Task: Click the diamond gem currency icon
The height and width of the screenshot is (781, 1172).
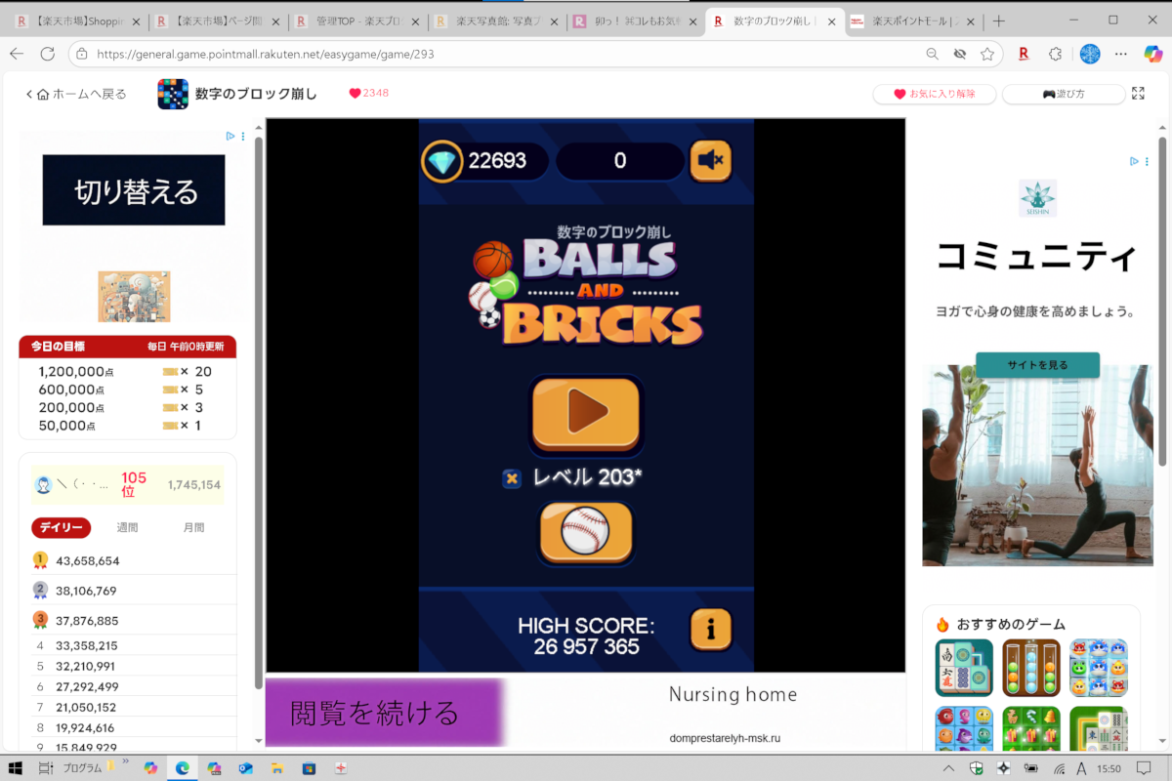Action: tap(442, 161)
